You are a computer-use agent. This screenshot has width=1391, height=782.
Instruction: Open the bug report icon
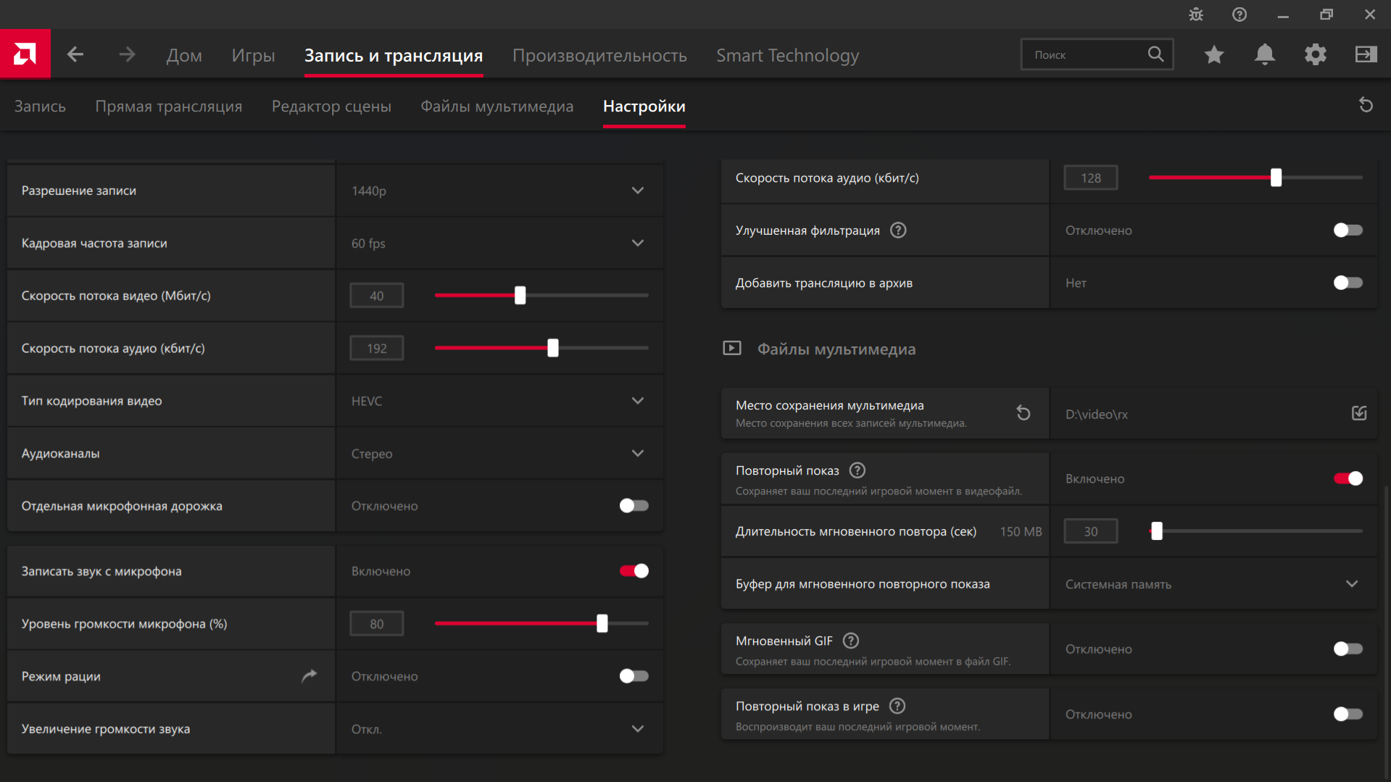1196,14
